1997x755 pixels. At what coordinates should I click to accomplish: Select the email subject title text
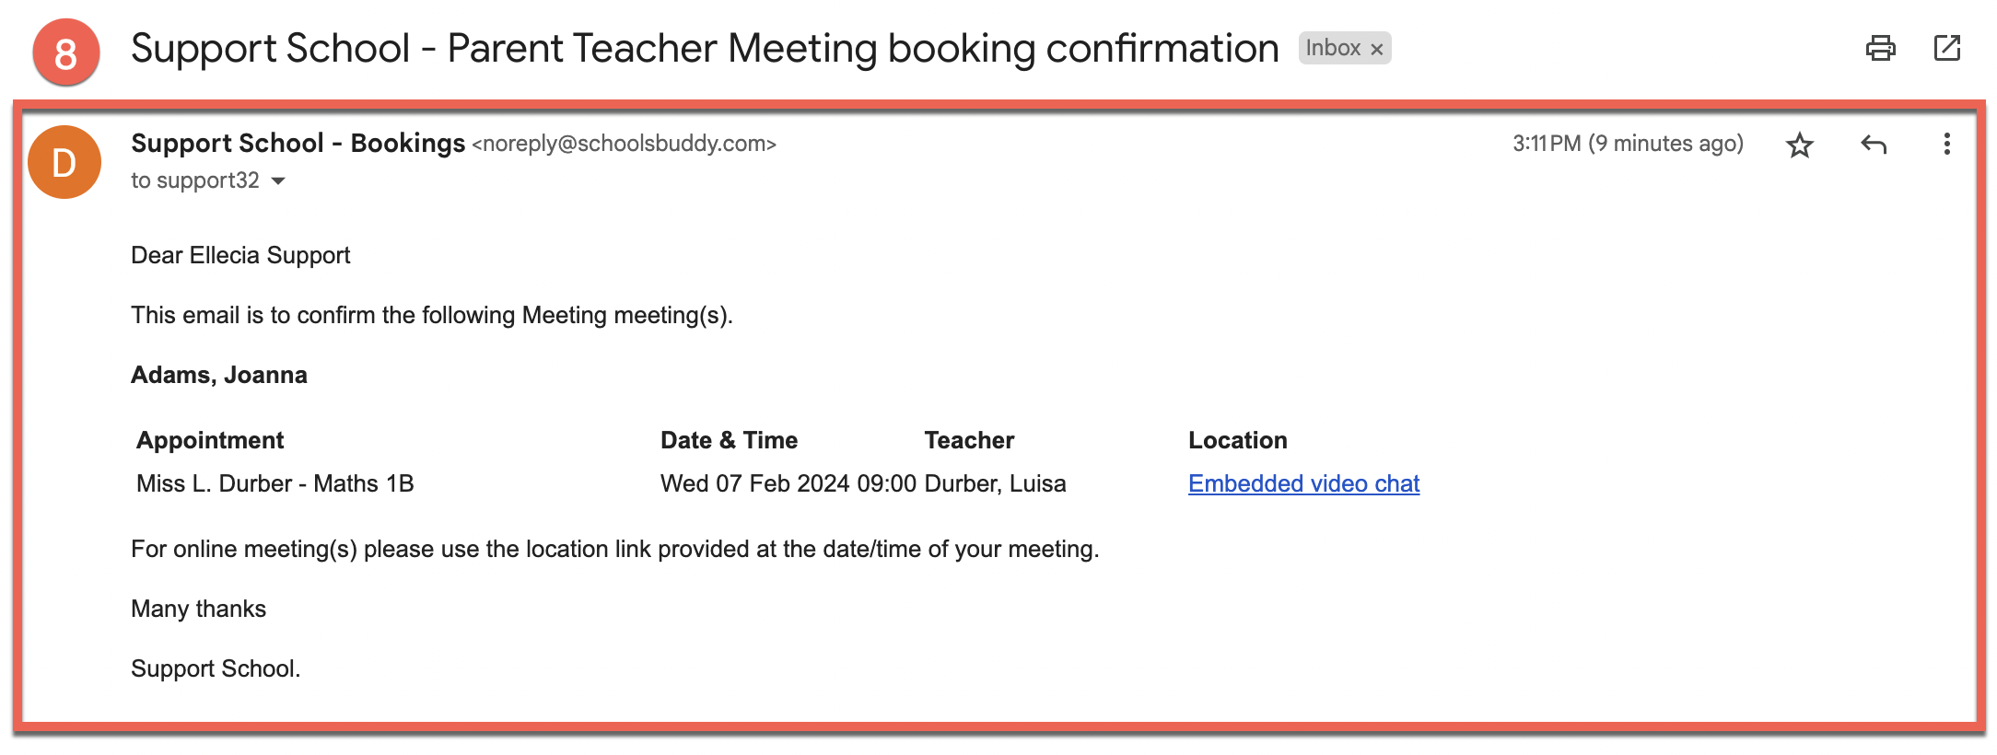point(705,49)
